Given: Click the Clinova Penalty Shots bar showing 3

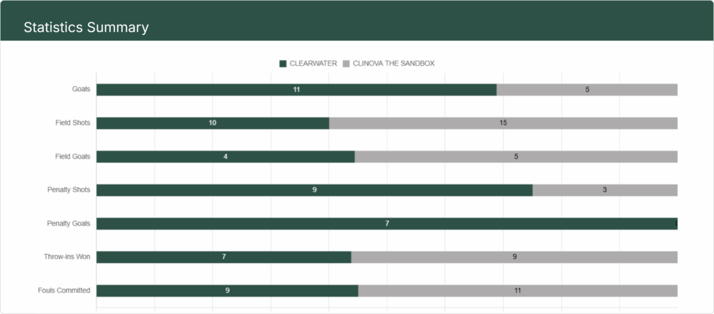Looking at the screenshot, I should [605, 190].
